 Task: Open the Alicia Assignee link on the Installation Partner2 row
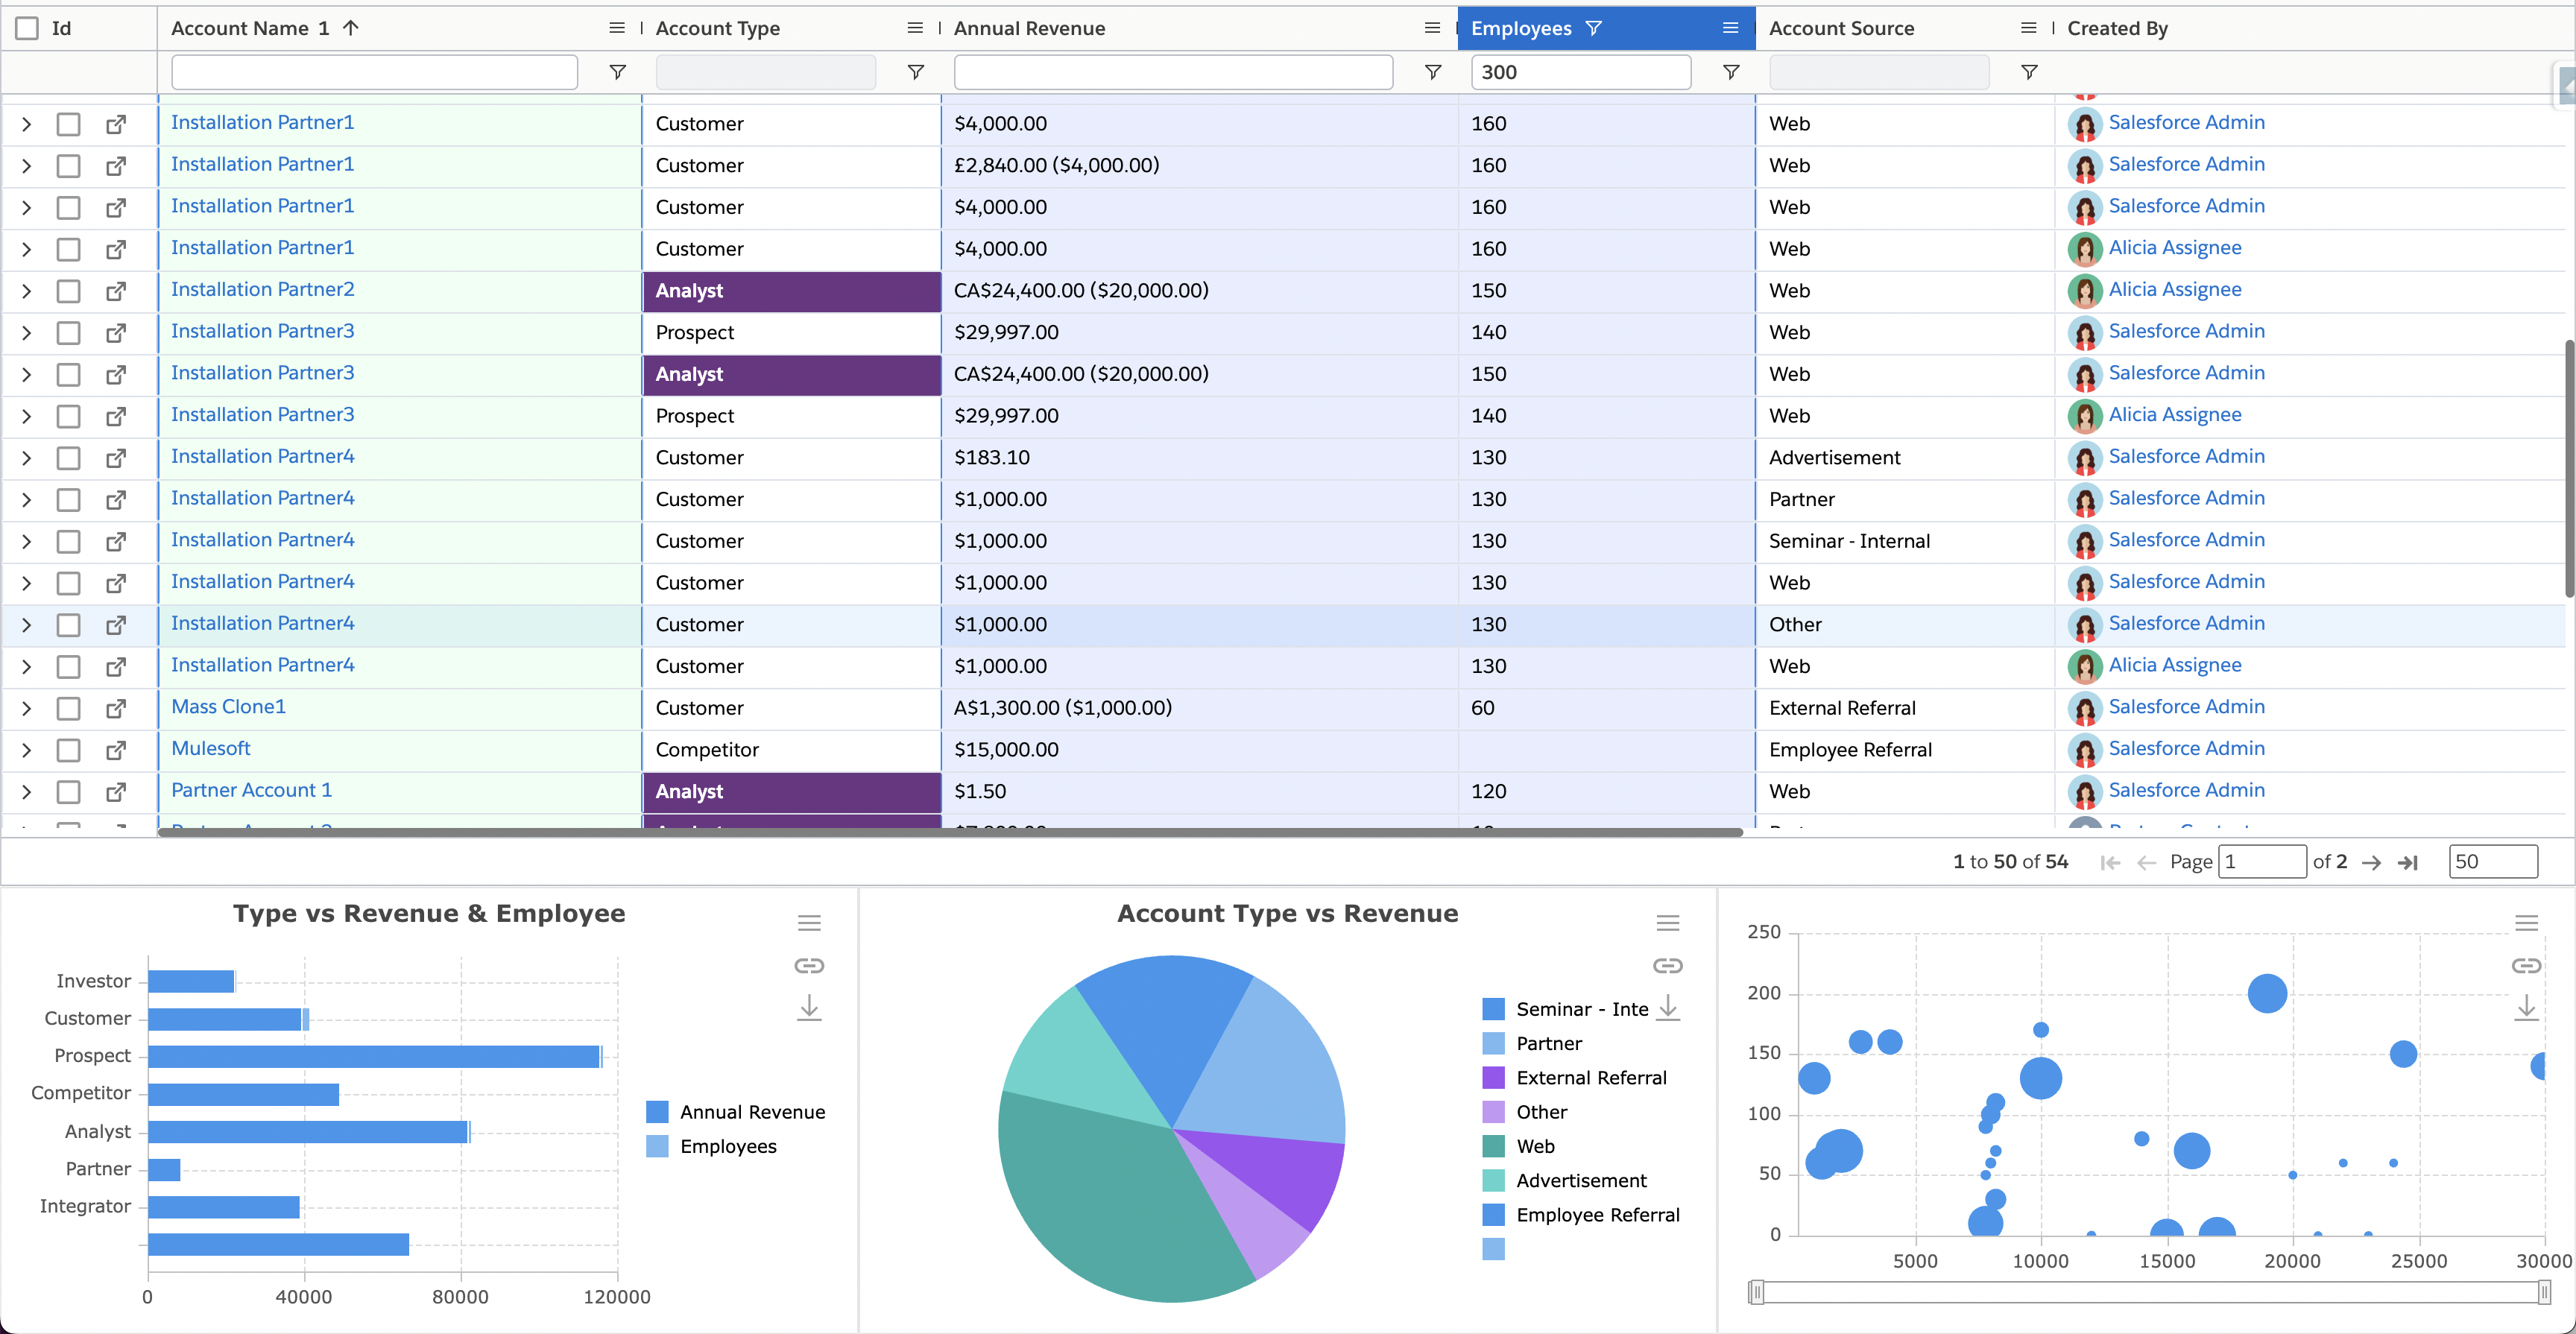[x=2174, y=289]
